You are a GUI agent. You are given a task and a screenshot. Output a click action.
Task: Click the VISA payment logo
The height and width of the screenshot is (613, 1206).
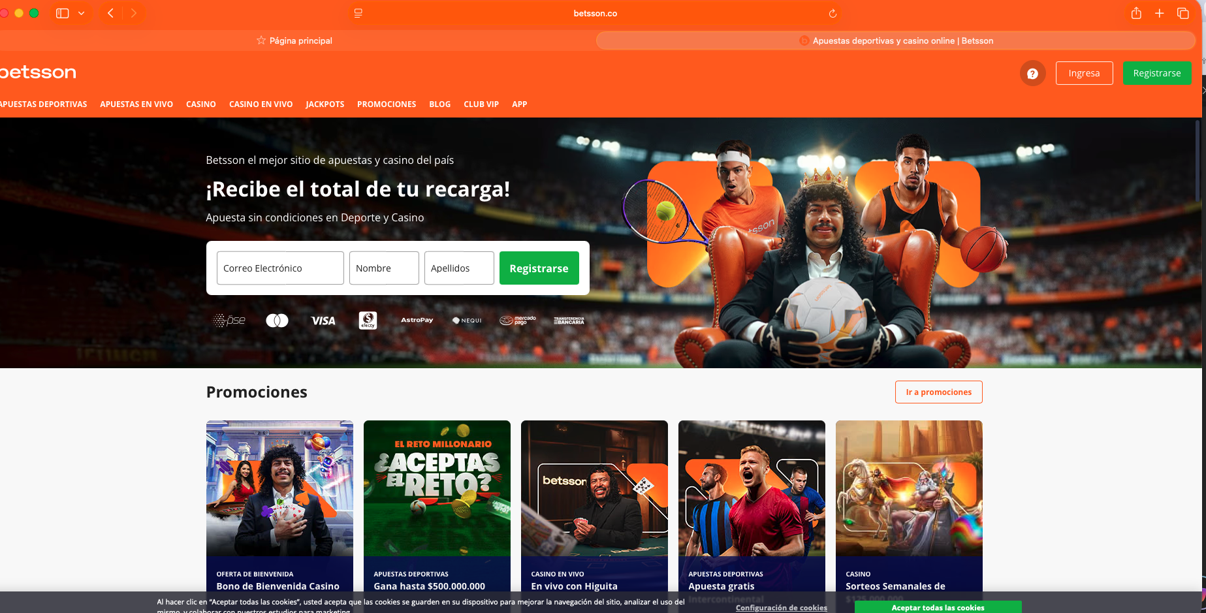coord(323,321)
